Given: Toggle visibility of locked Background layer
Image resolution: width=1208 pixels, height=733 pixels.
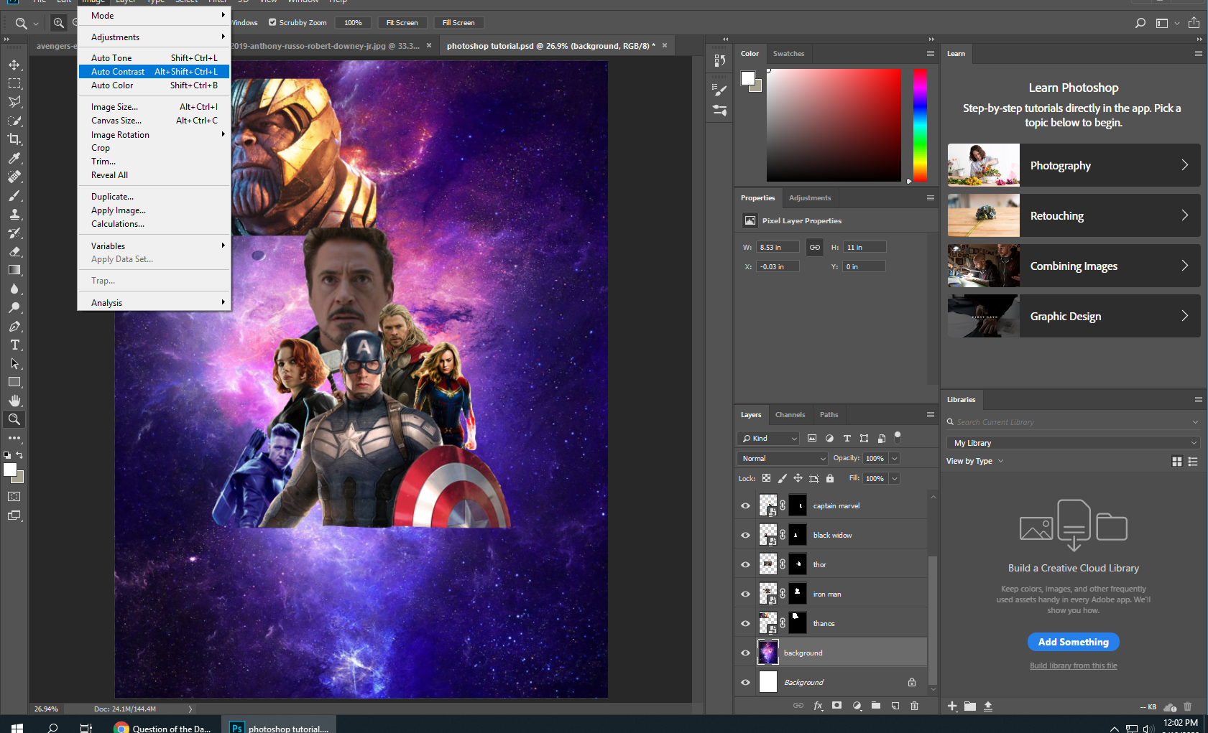Looking at the screenshot, I should (x=745, y=682).
